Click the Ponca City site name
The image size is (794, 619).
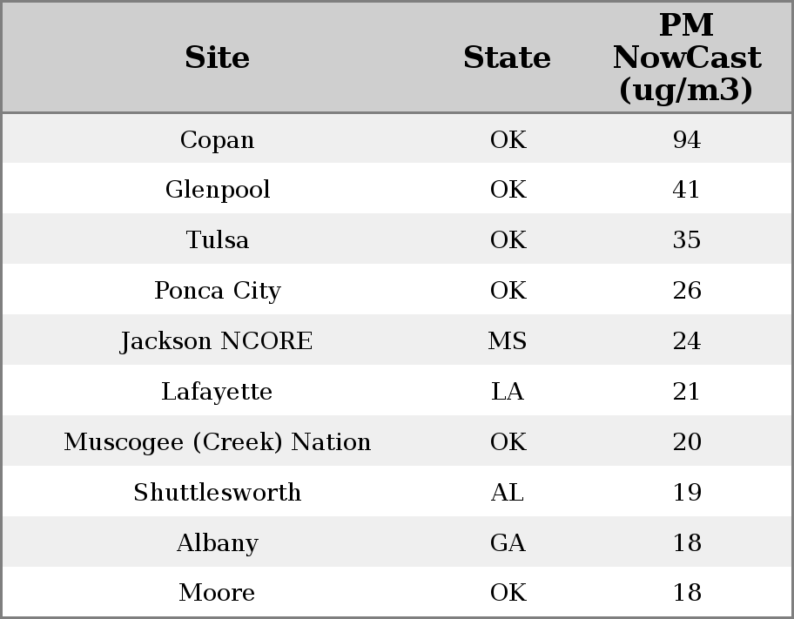pos(217,290)
